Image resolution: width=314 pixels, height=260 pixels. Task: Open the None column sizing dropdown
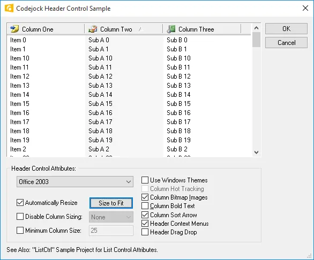point(111,217)
